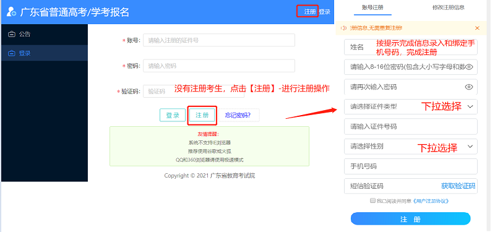Click the blue 注 册 submit button
495x232 pixels.
(x=411, y=219)
